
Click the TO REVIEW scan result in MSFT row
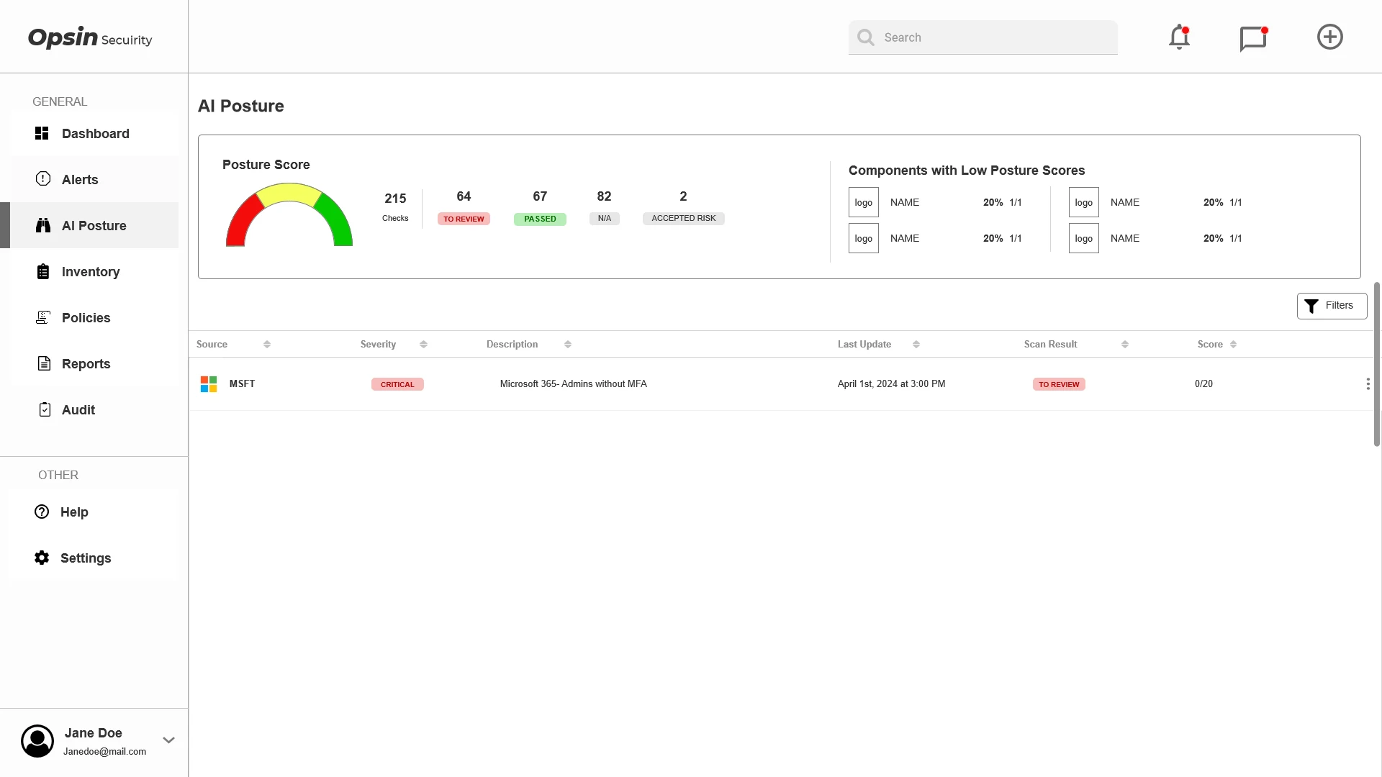coord(1059,384)
